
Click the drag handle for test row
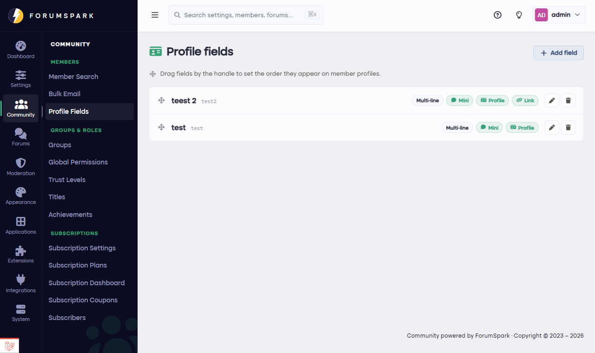[161, 127]
